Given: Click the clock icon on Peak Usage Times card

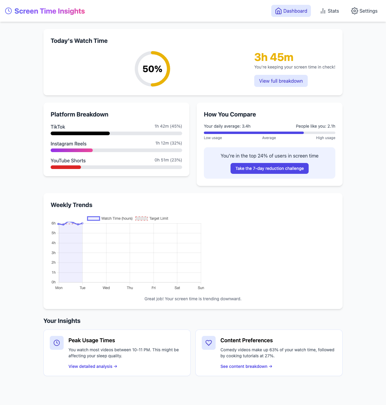Looking at the screenshot, I should (57, 343).
